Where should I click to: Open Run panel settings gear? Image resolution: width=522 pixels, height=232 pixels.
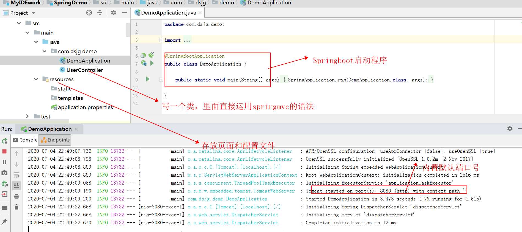(510, 129)
